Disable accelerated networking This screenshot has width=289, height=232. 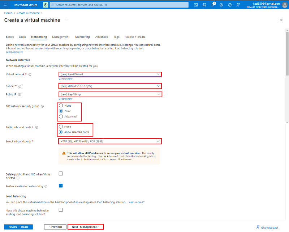tap(61, 186)
